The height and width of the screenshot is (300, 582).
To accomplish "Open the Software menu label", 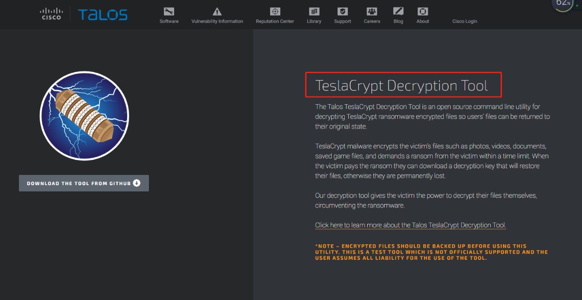I will pos(169,21).
